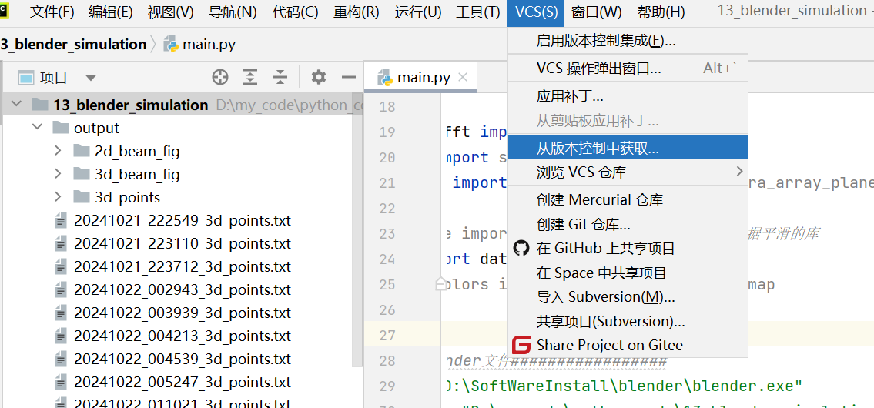The image size is (874, 408).
Task: Open the 帮助(H) menu
Action: [x=661, y=12]
